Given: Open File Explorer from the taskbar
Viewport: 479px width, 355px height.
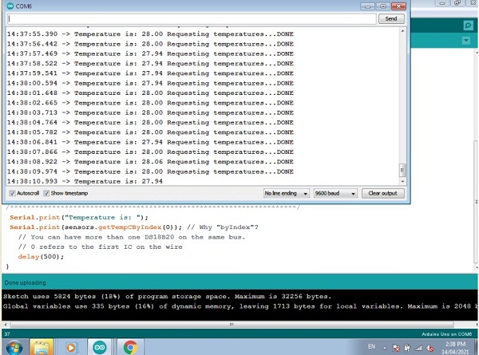Looking at the screenshot, I should (42, 347).
